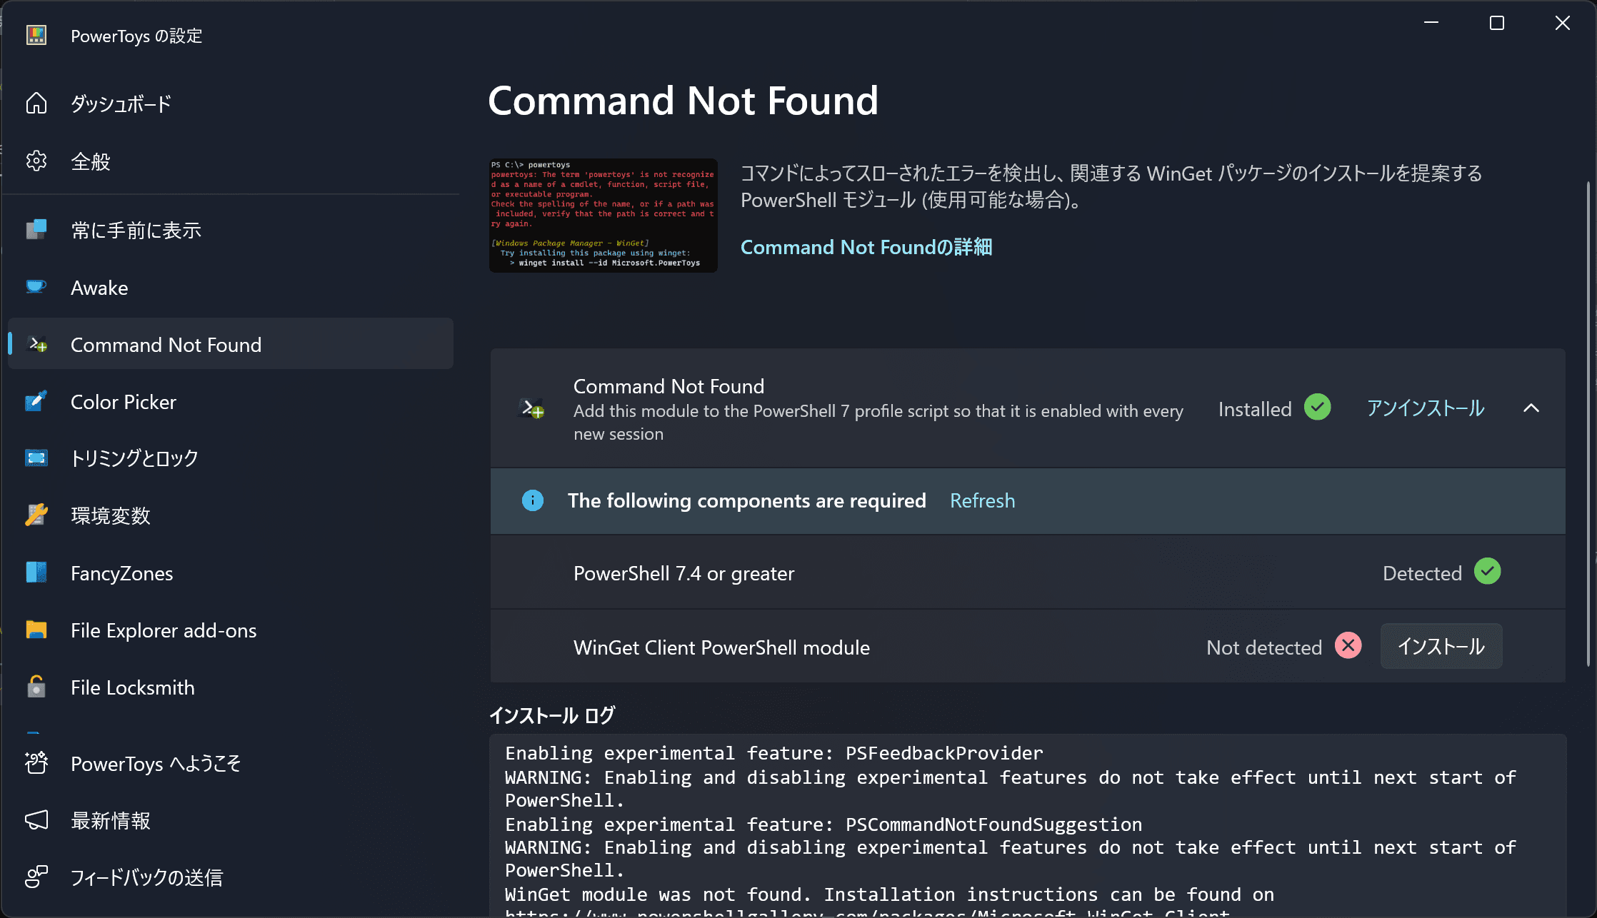Click the red Not detected X icon
The height and width of the screenshot is (918, 1597).
(1348, 646)
